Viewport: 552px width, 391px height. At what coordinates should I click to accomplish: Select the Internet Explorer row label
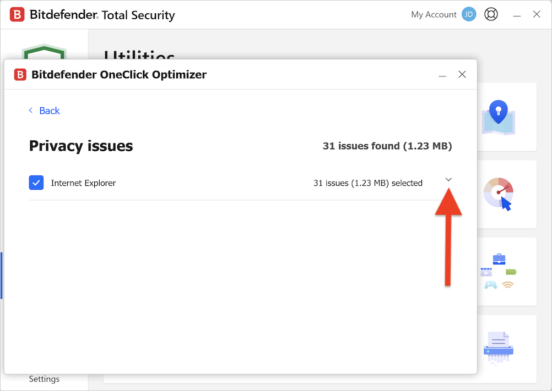pyautogui.click(x=83, y=183)
